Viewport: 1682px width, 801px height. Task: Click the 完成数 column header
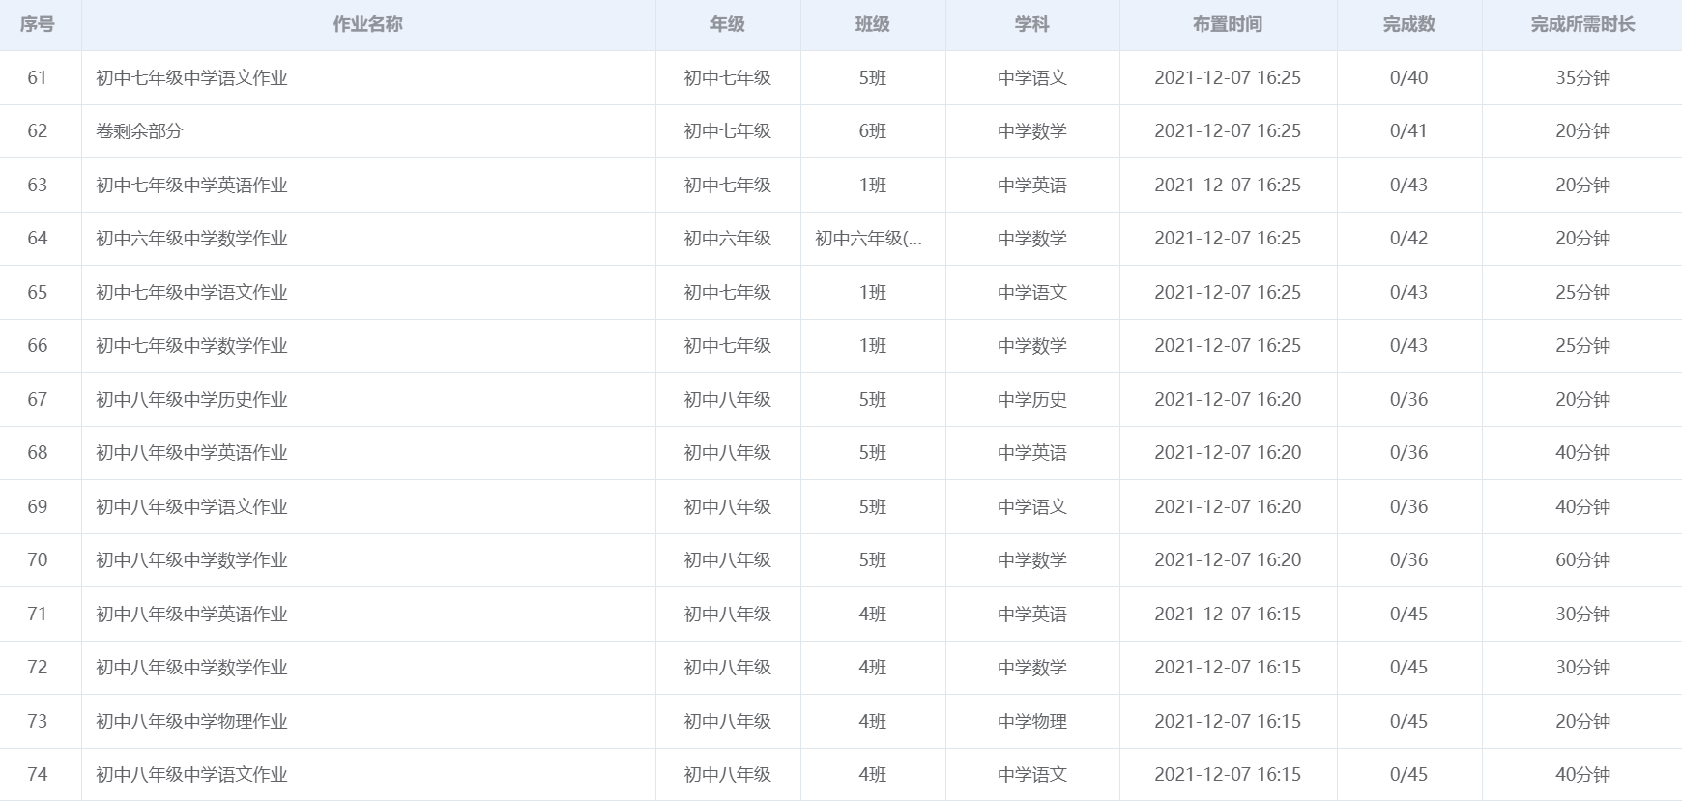[x=1408, y=24]
